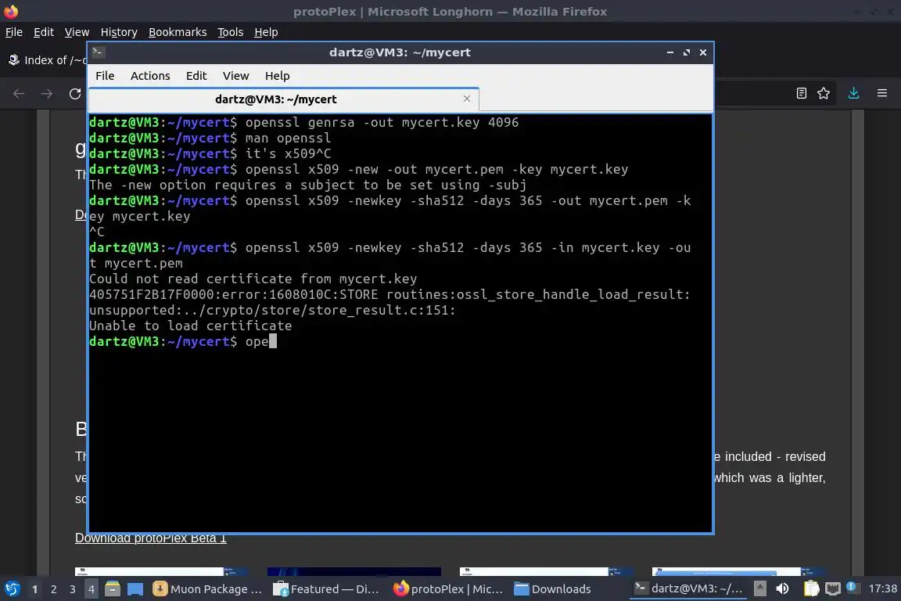
Task: Bookmark this page with the star icon
Action: (x=824, y=93)
